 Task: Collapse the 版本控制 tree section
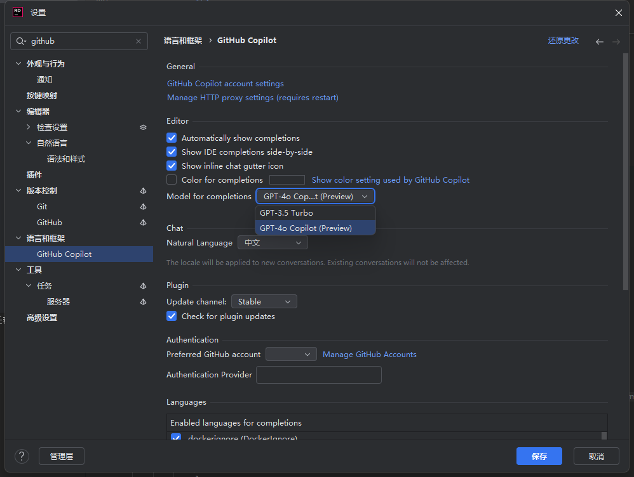[18, 191]
